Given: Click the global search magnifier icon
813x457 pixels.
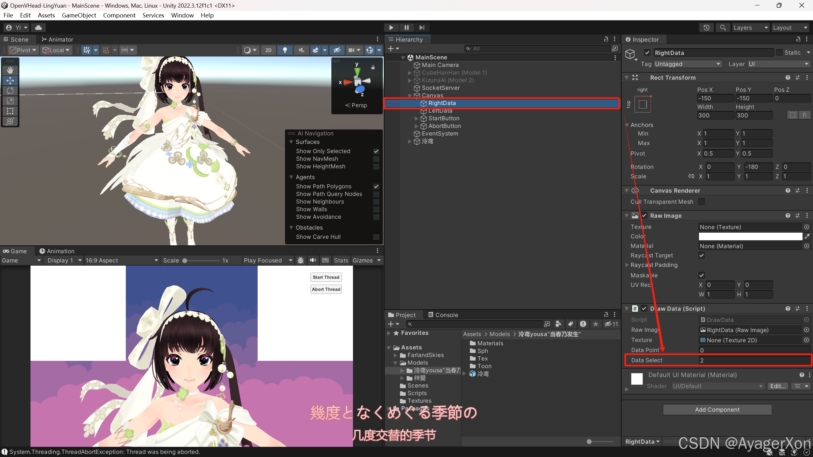Looking at the screenshot, I should (723, 28).
